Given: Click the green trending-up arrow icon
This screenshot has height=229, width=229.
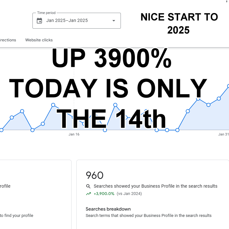Looking at the screenshot, I should pyautogui.click(x=88, y=194).
